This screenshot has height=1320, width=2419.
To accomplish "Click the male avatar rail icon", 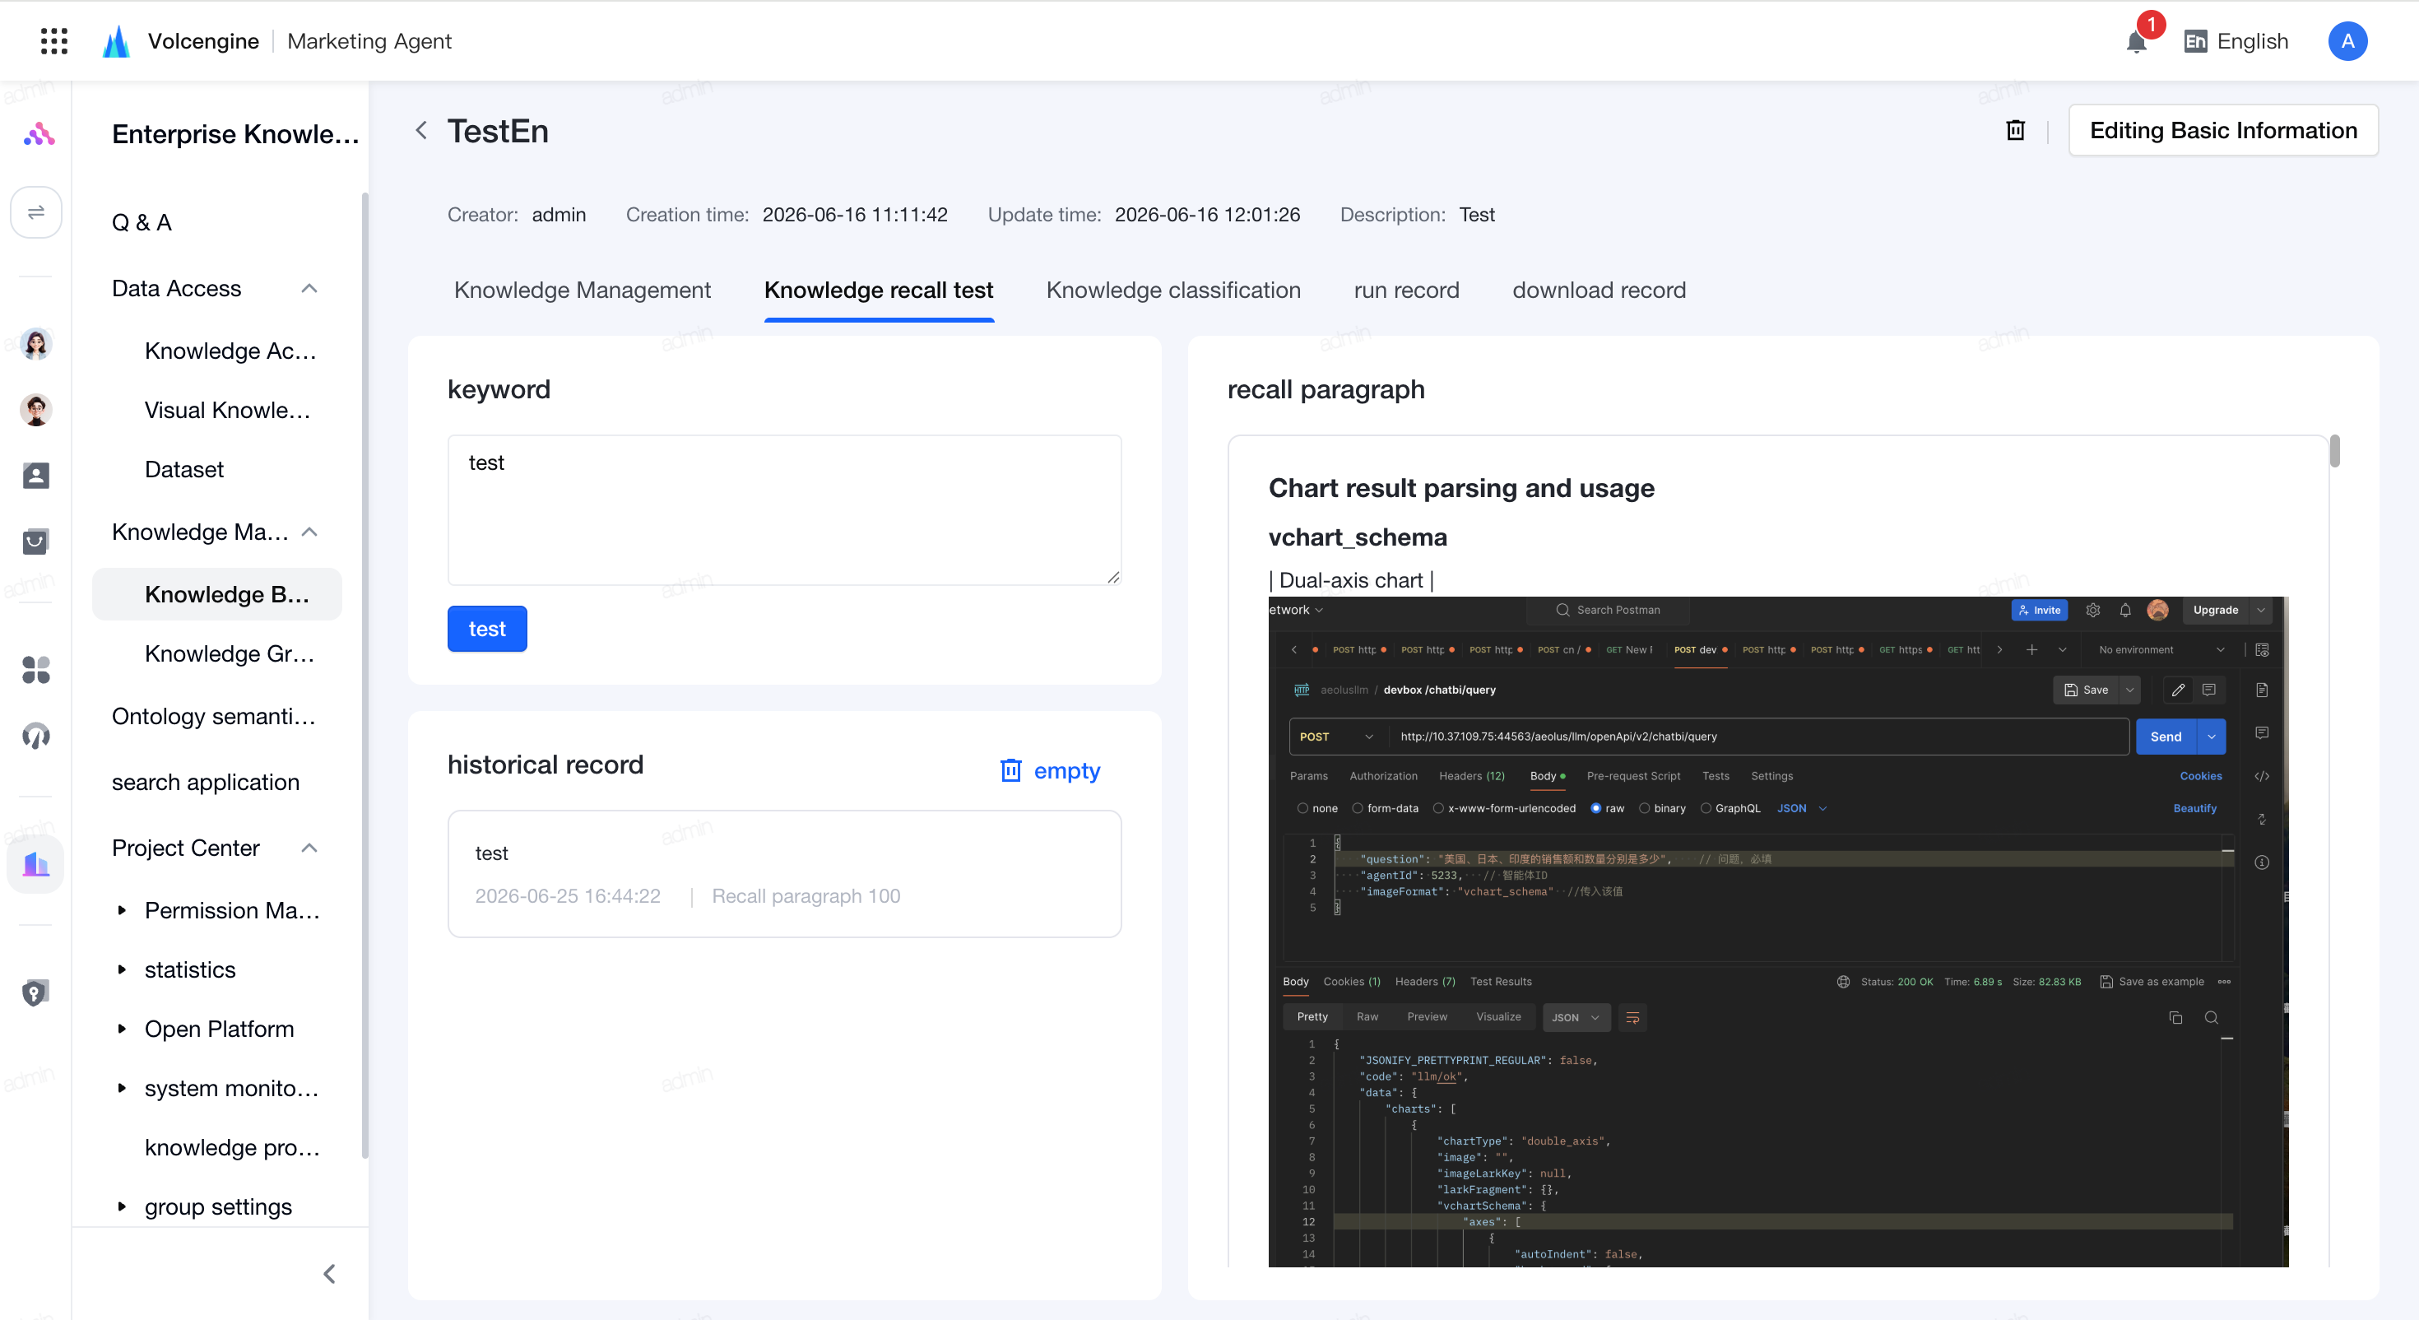I will tap(35, 410).
